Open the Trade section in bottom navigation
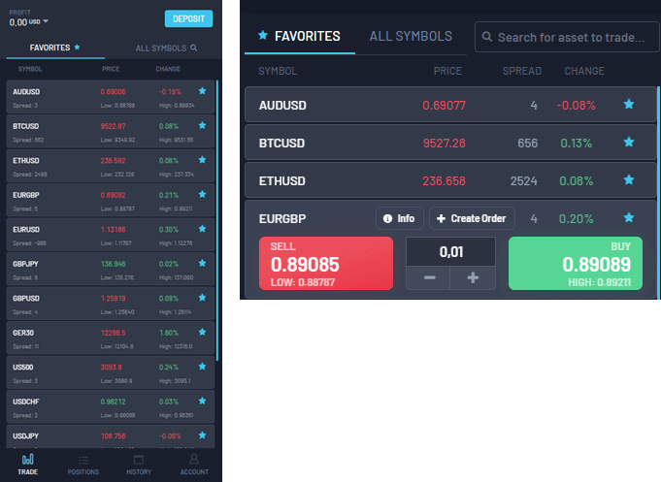Image resolution: width=661 pixels, height=482 pixels. [27, 464]
